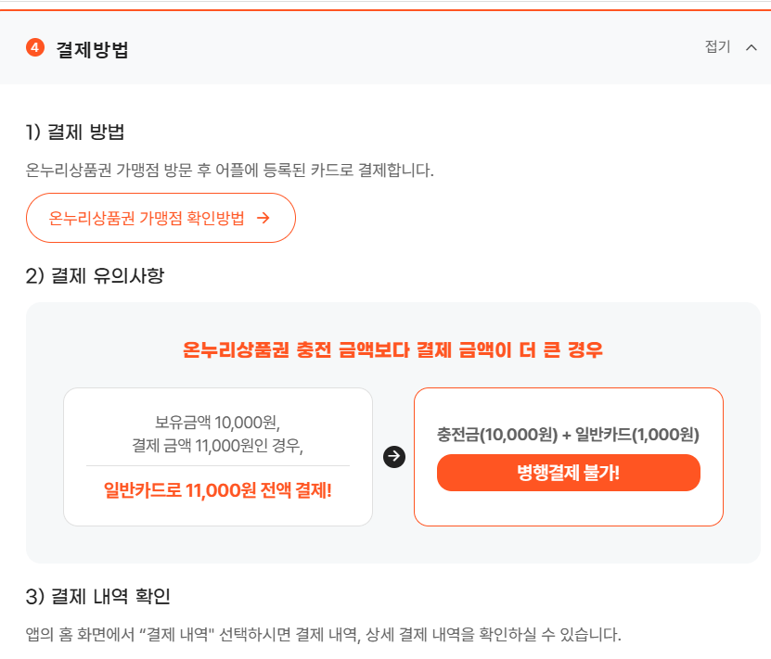Click the orange-bordered right info card
Viewport: 771px width, 659px height.
tap(569, 455)
